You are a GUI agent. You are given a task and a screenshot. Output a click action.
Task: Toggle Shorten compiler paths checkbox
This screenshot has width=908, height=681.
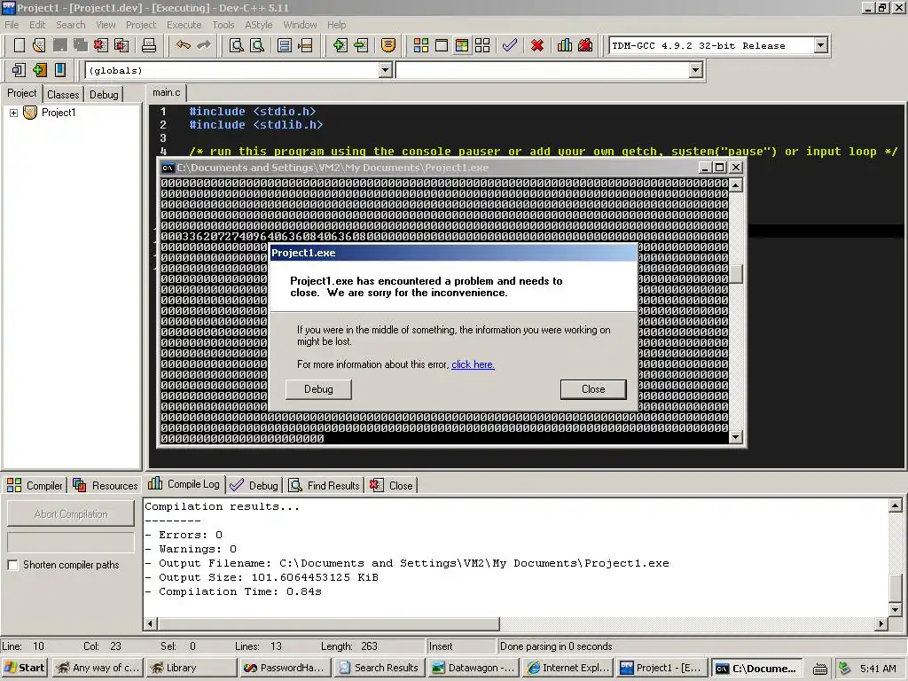click(12, 565)
